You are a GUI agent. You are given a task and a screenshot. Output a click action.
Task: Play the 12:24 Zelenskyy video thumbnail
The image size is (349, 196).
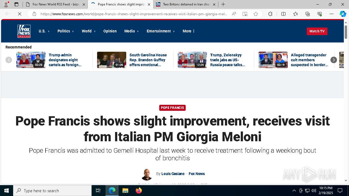192,60
